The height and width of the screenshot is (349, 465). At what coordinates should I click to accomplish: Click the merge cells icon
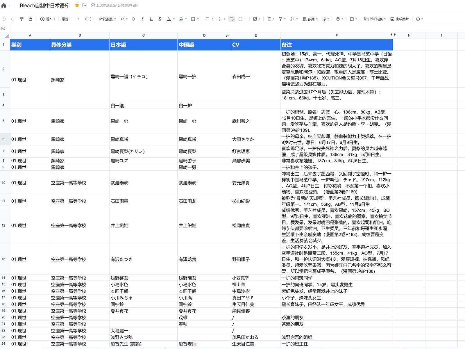[240, 19]
